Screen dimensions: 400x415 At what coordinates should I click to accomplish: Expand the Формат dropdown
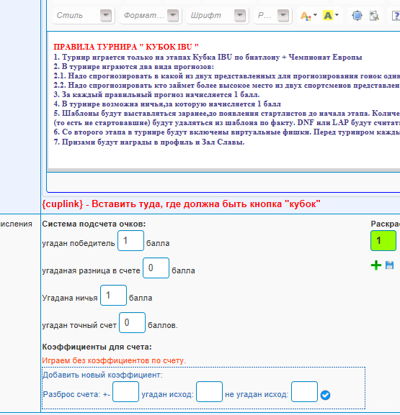click(x=173, y=16)
